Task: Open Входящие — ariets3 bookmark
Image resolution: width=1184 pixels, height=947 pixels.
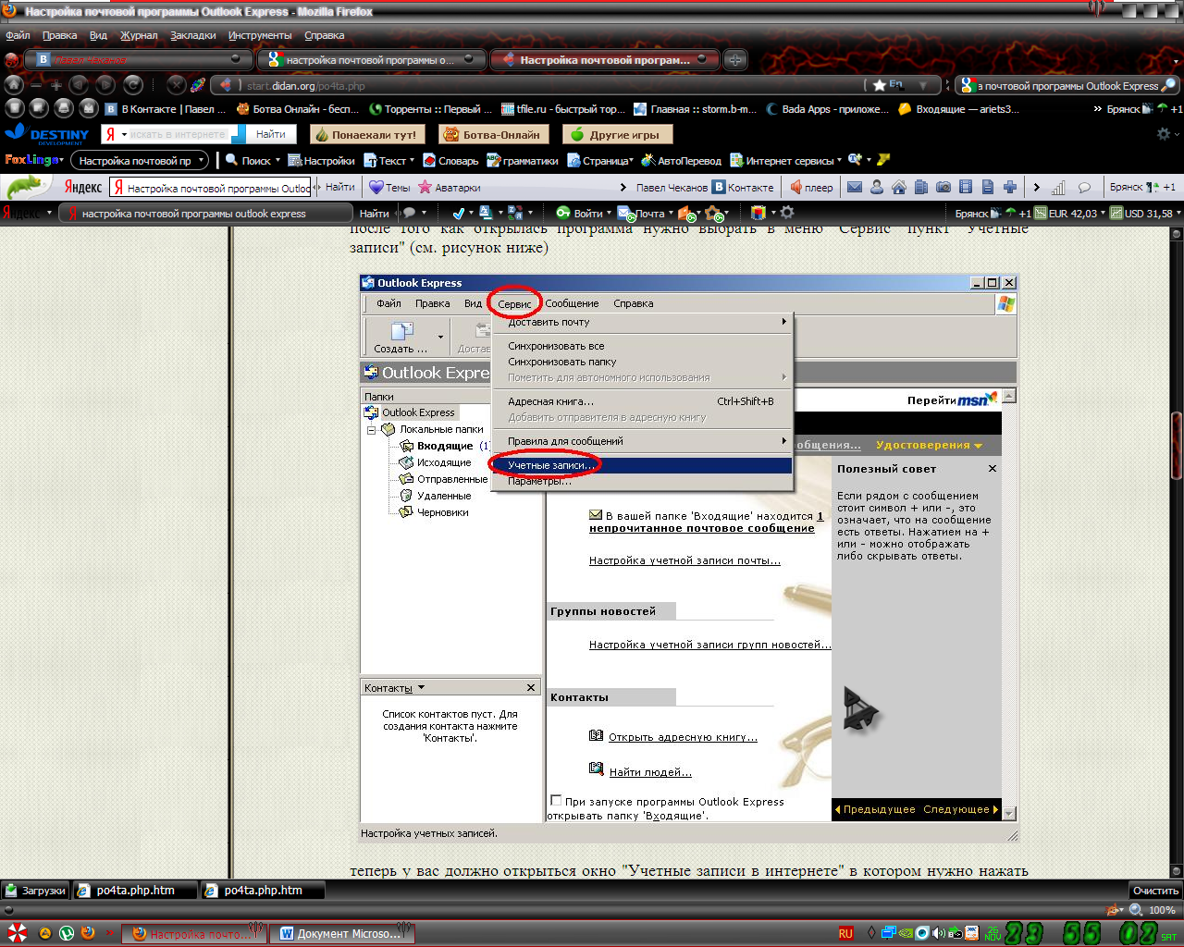Action: pos(959,108)
